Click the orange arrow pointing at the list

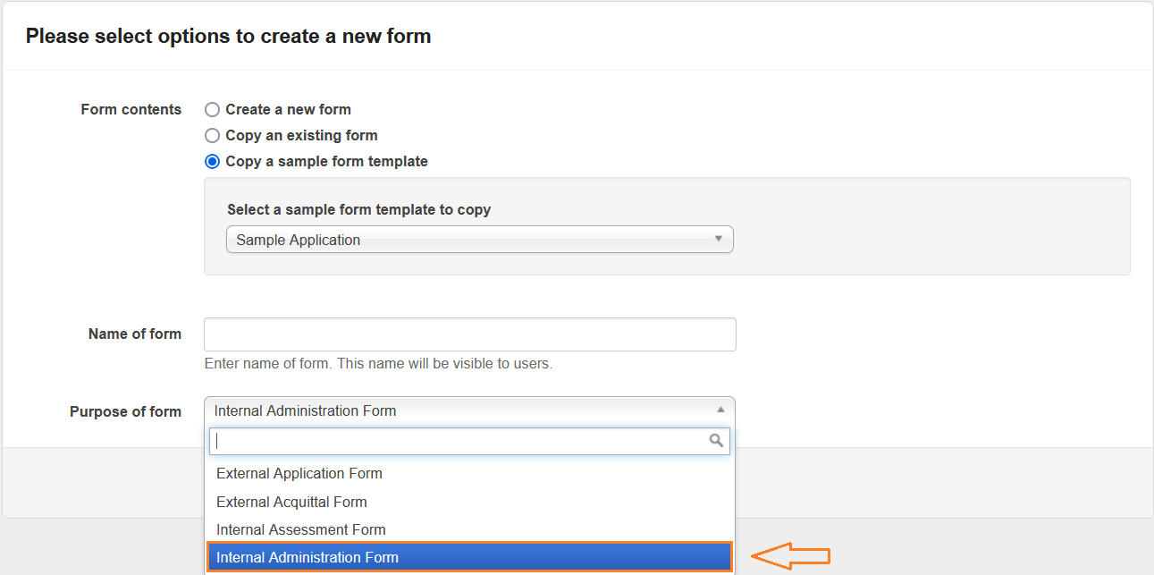coord(791,556)
